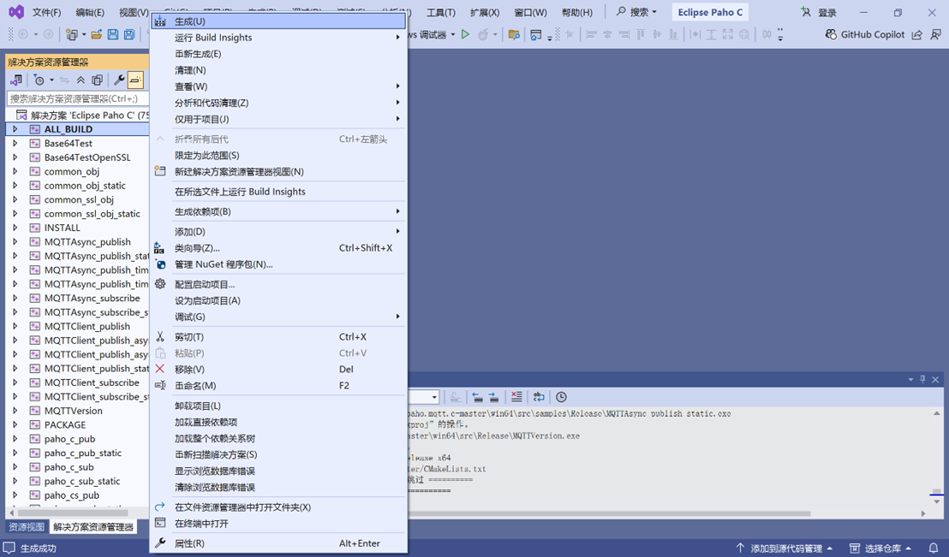Click Add to Source Control in status bar
This screenshot has height=557, width=949.
point(785,548)
